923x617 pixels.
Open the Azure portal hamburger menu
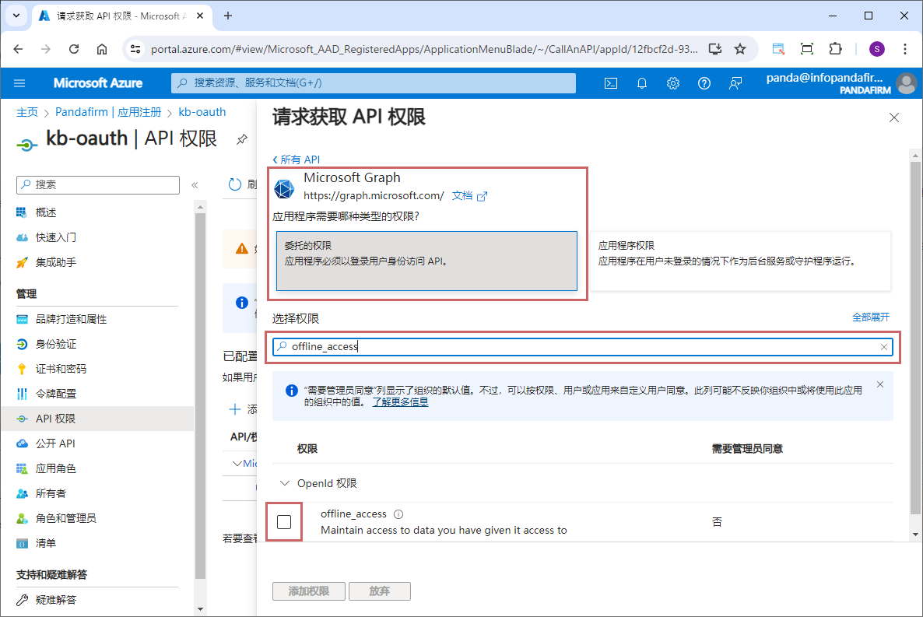[x=20, y=83]
